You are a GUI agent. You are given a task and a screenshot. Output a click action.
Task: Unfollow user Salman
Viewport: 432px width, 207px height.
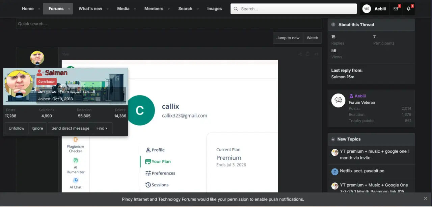click(17, 128)
